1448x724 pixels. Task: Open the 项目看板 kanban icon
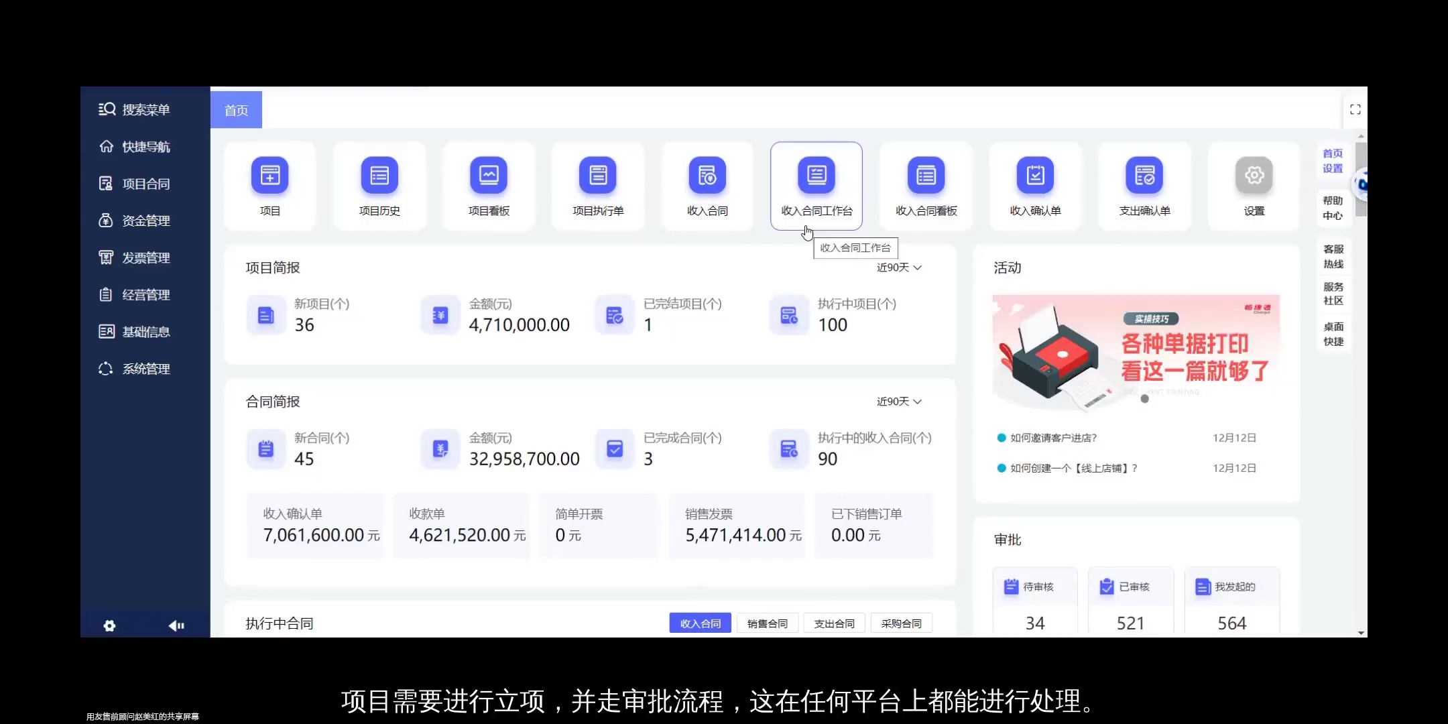488,186
